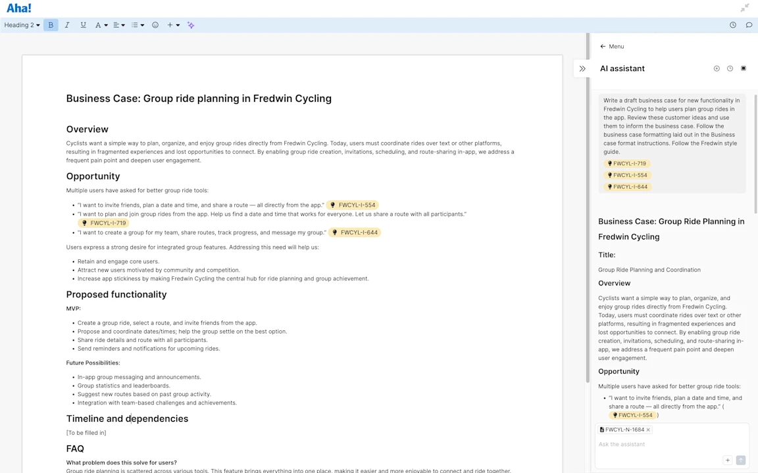Open the document version history clock icon
Image resolution: width=758 pixels, height=473 pixels.
[733, 25]
